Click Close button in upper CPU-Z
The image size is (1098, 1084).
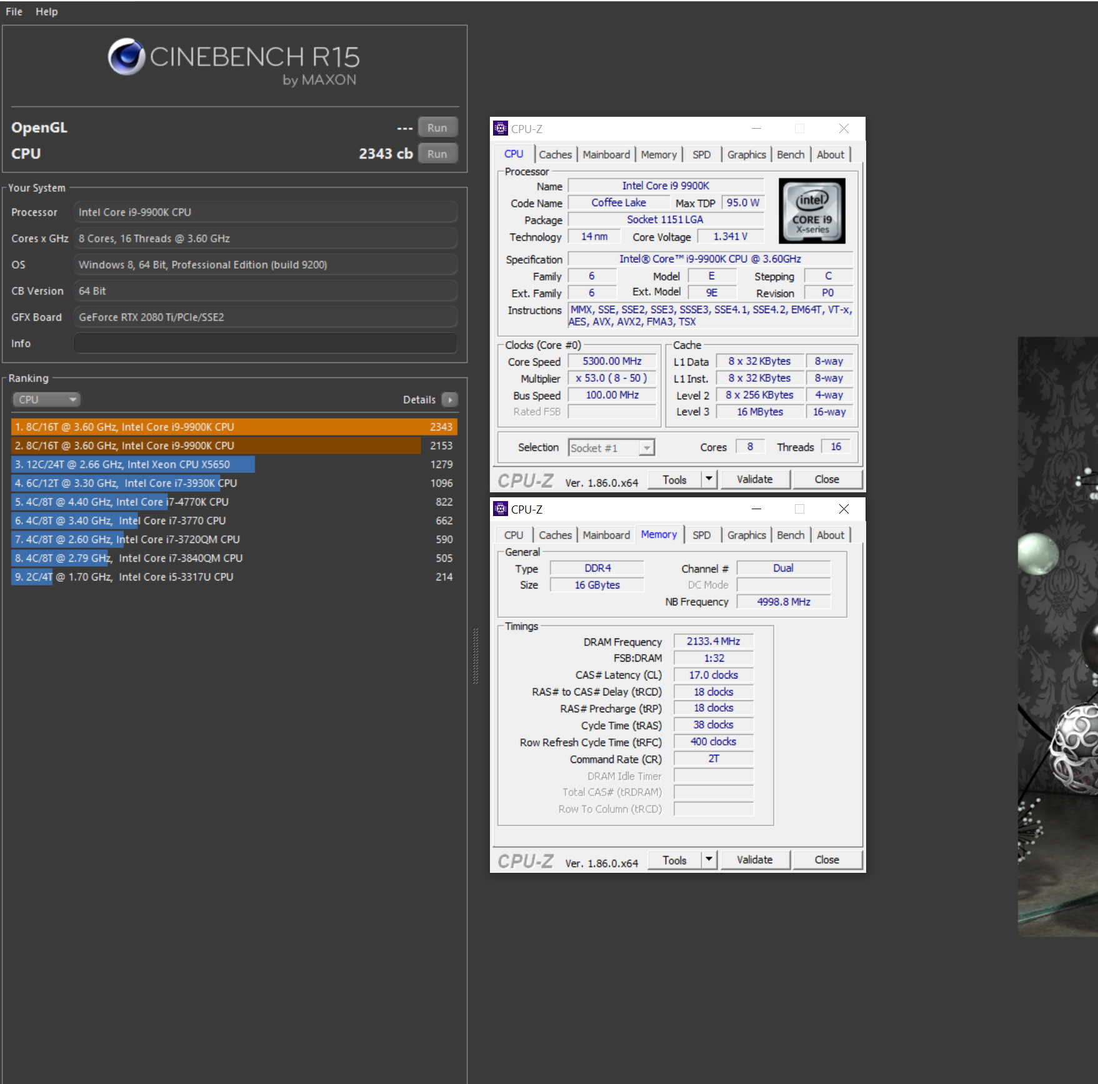[827, 479]
